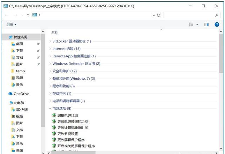Click the control panel icon in address bar

[x=35, y=15]
